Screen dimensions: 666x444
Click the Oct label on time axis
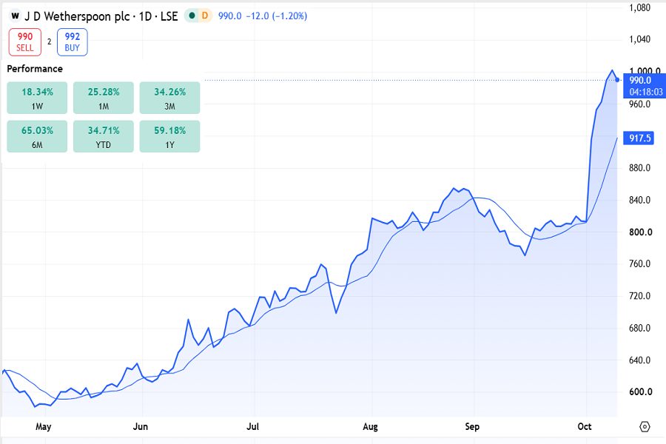(585, 426)
